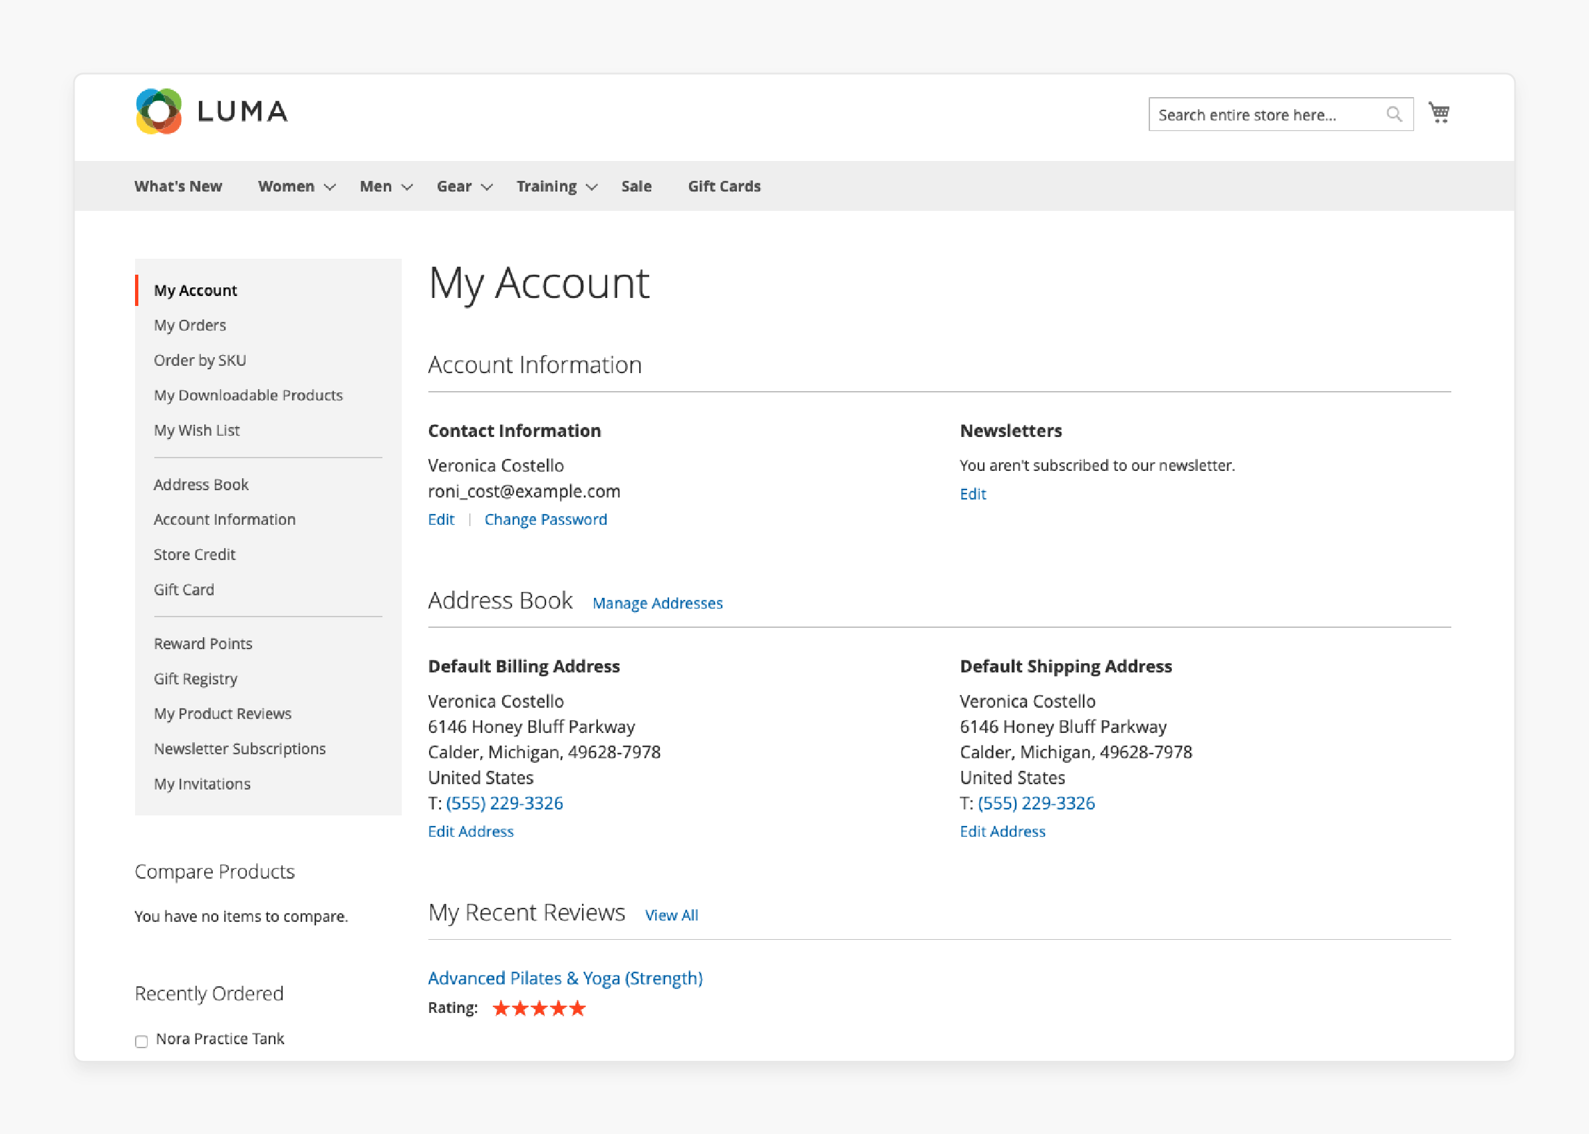Select My Account in sidebar

click(x=196, y=291)
